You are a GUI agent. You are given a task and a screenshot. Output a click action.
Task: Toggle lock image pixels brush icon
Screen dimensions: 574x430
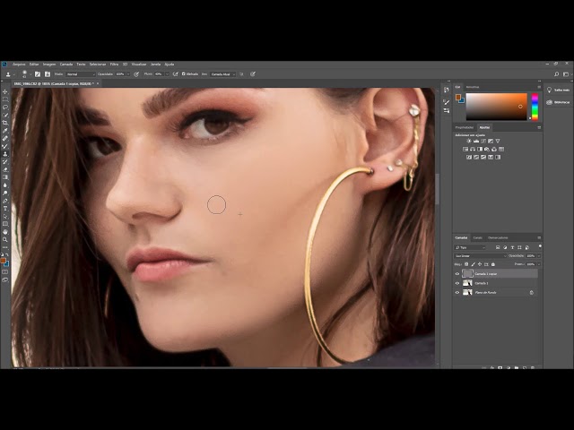coord(473,264)
